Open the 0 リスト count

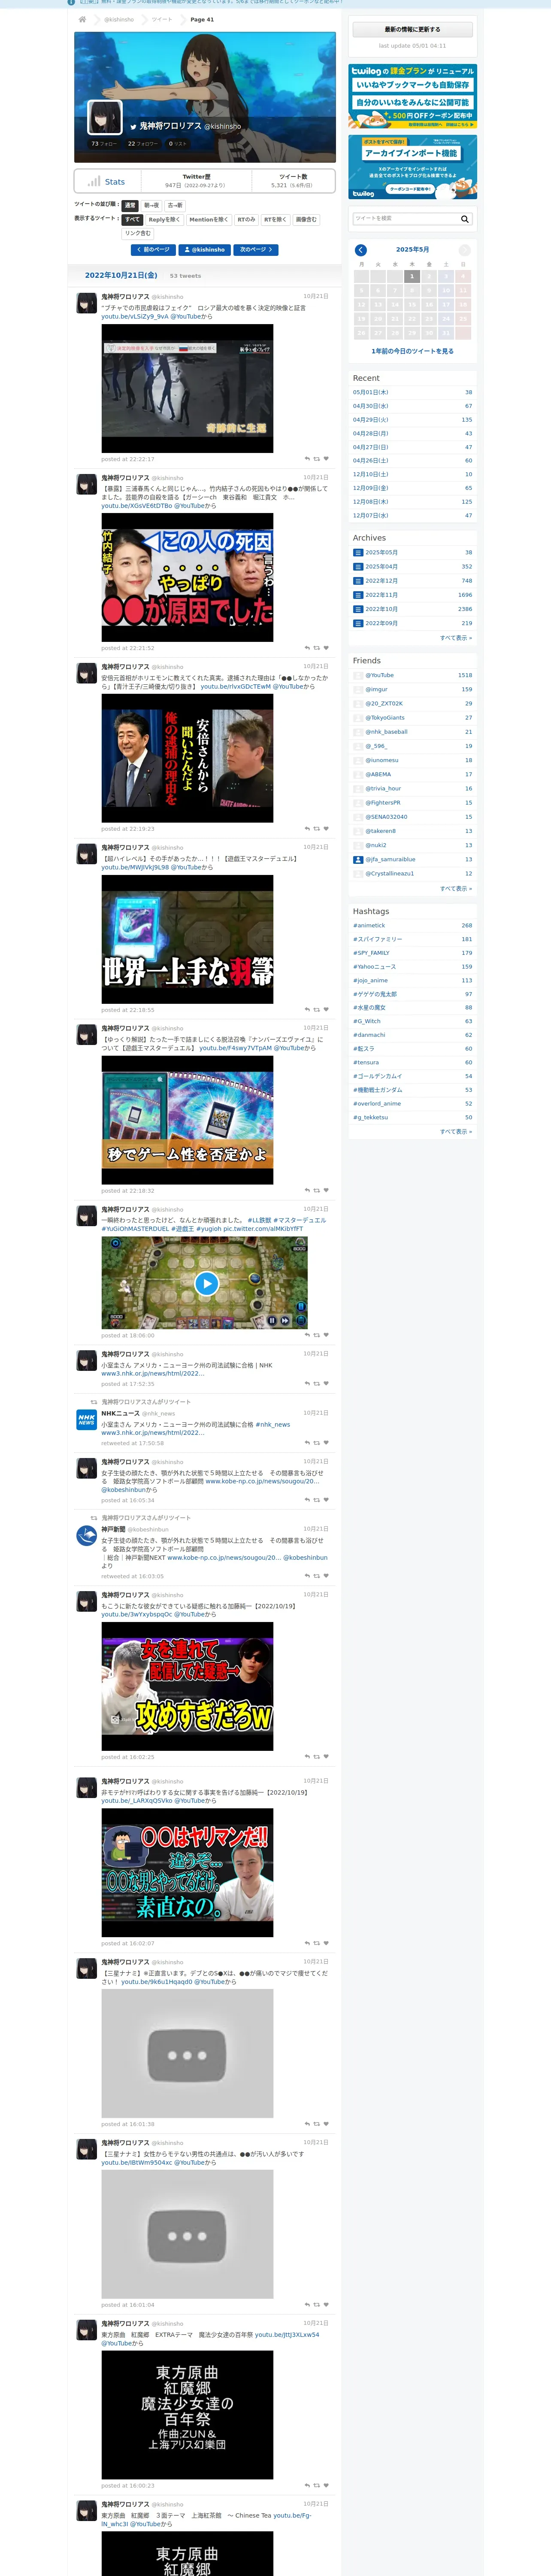178,144
